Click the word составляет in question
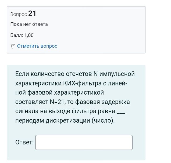 [x=32, y=102]
